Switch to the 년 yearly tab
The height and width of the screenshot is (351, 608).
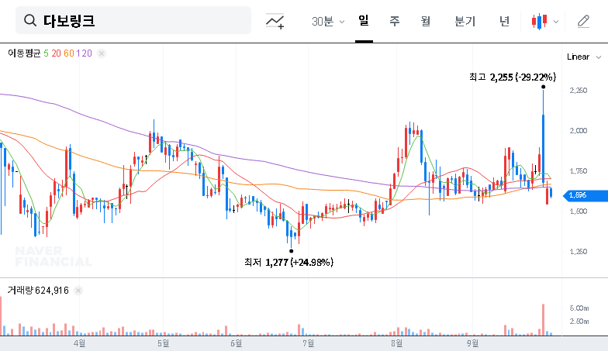point(504,21)
